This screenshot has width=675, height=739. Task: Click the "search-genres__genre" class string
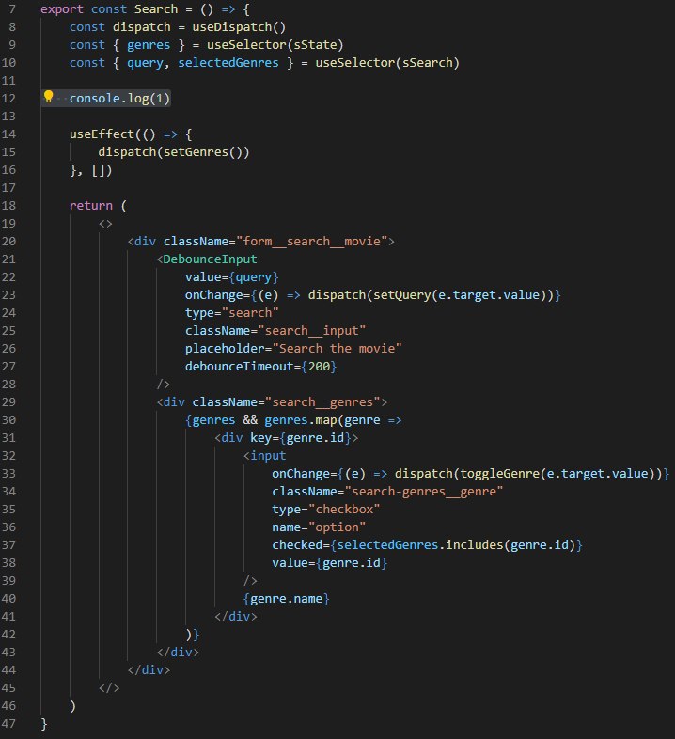click(423, 492)
